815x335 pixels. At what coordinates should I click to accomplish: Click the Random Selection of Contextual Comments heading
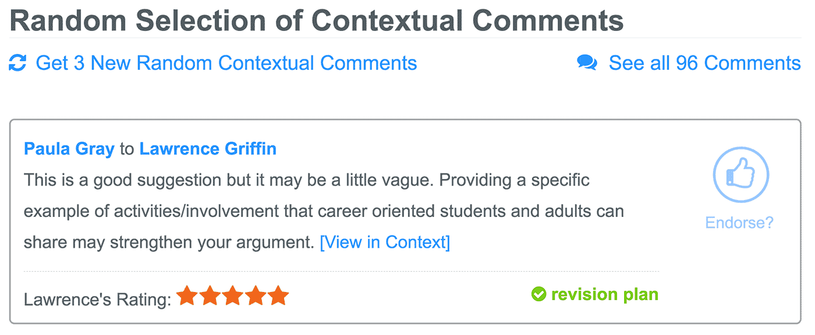coord(317,20)
